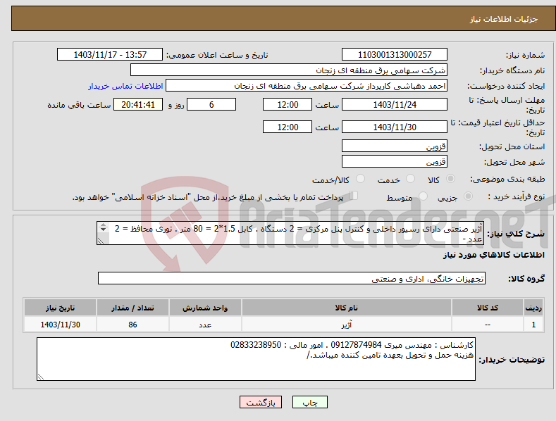Click the نام کالا column header

coord(347,308)
